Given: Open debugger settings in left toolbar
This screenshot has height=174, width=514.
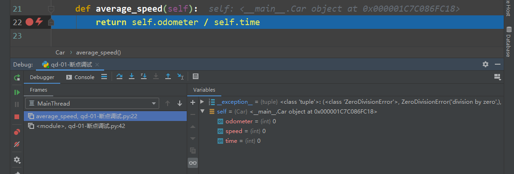Looking at the screenshot, I should click(x=17, y=160).
